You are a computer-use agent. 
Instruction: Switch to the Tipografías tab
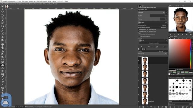click(173, 74)
